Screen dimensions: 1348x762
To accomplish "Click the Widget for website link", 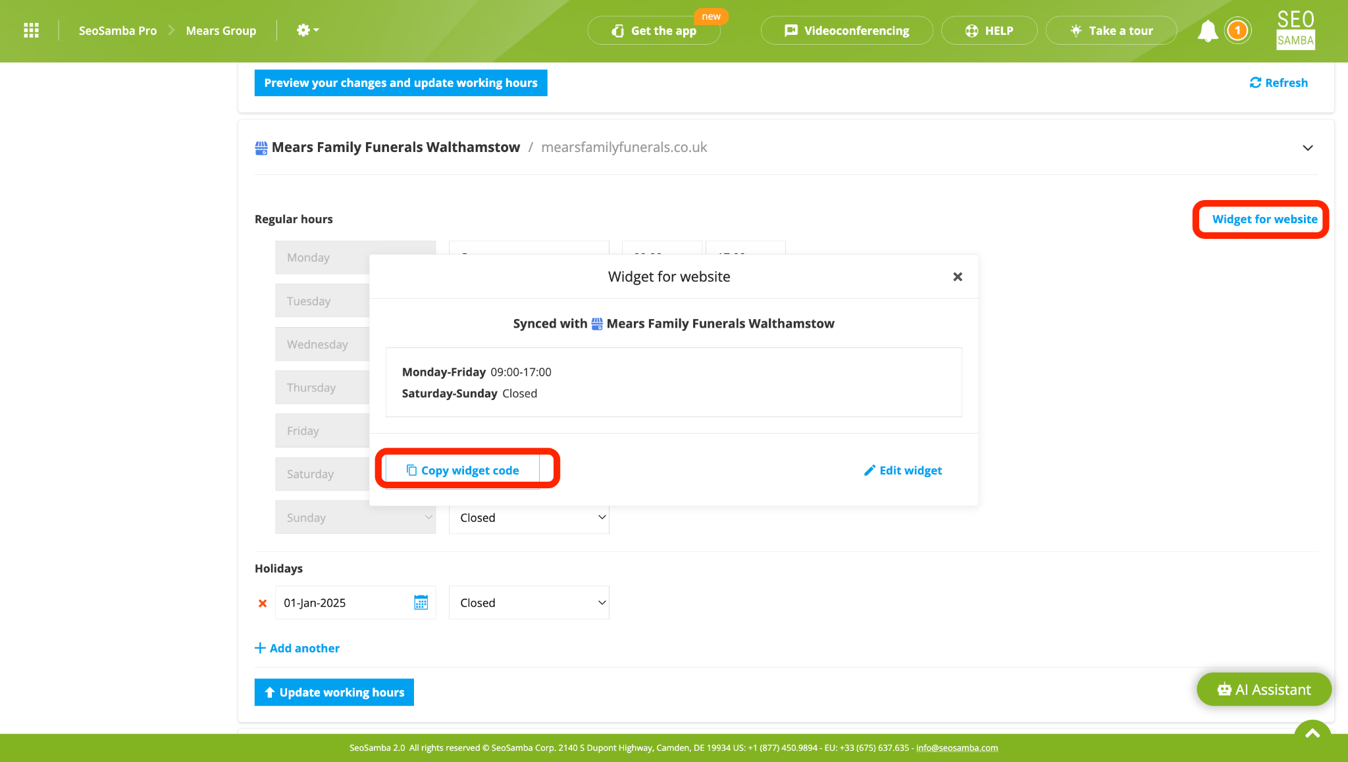I will [x=1264, y=219].
